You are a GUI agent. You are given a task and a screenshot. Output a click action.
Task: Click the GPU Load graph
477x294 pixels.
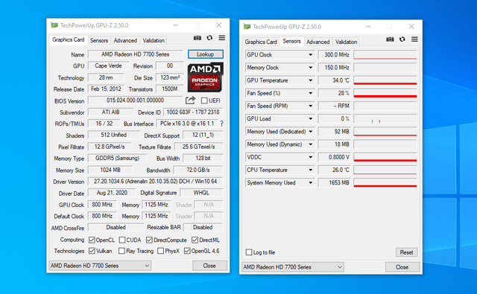click(x=385, y=119)
